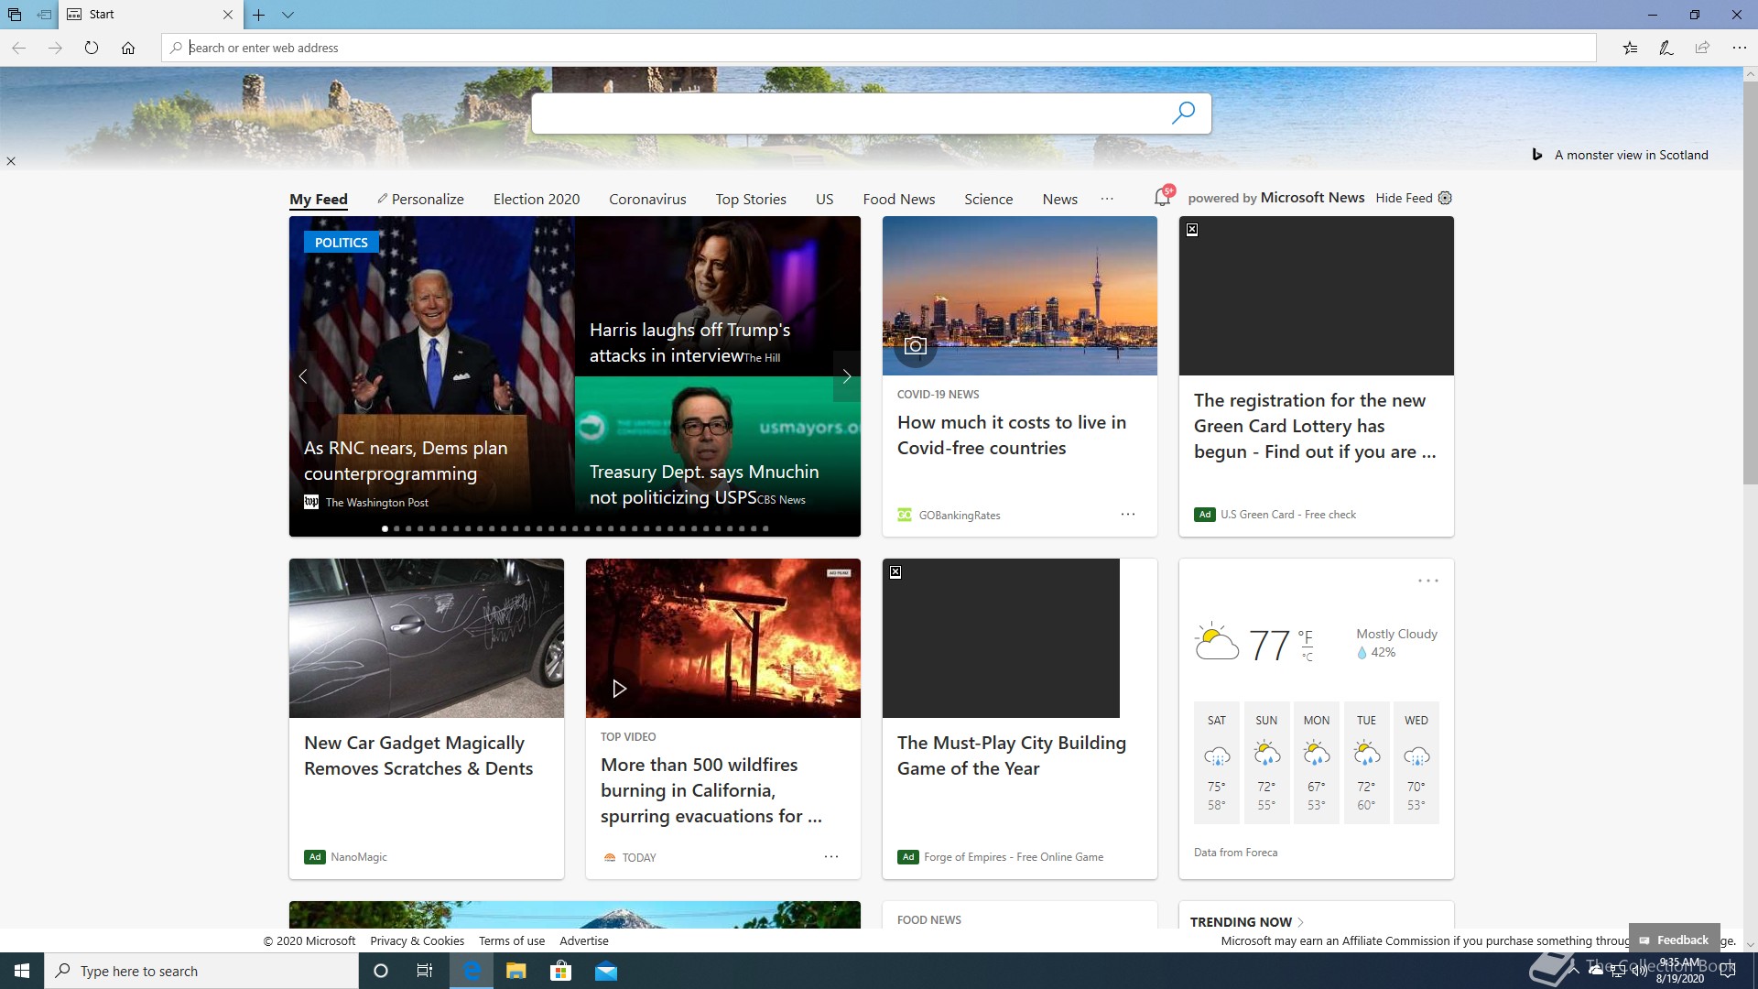Open As RNC nears Dems story

click(x=406, y=461)
